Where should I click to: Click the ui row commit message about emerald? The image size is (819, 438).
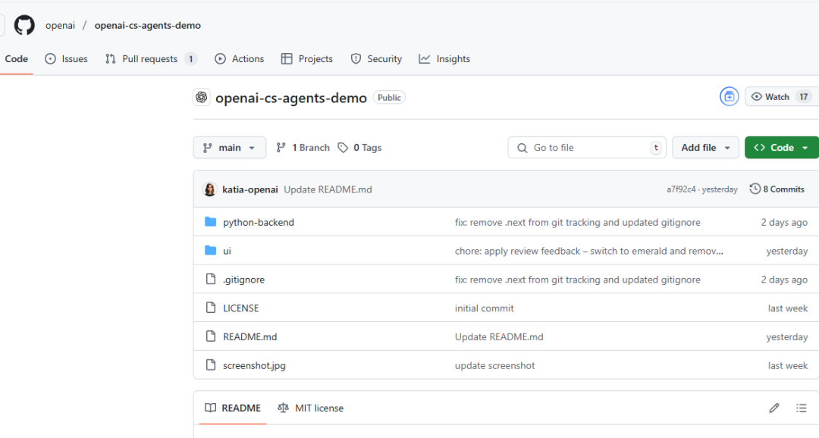pyautogui.click(x=589, y=251)
